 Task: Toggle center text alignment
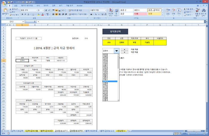pos(56,14)
